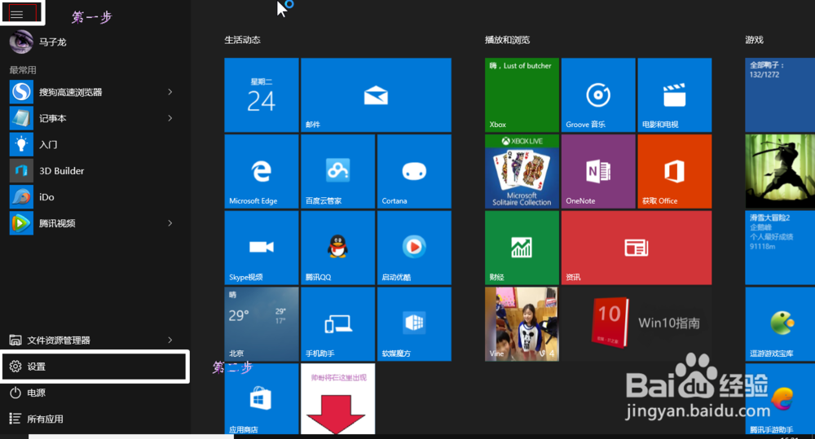
Task: Open the 腾讯QQ tile
Action: (x=338, y=248)
